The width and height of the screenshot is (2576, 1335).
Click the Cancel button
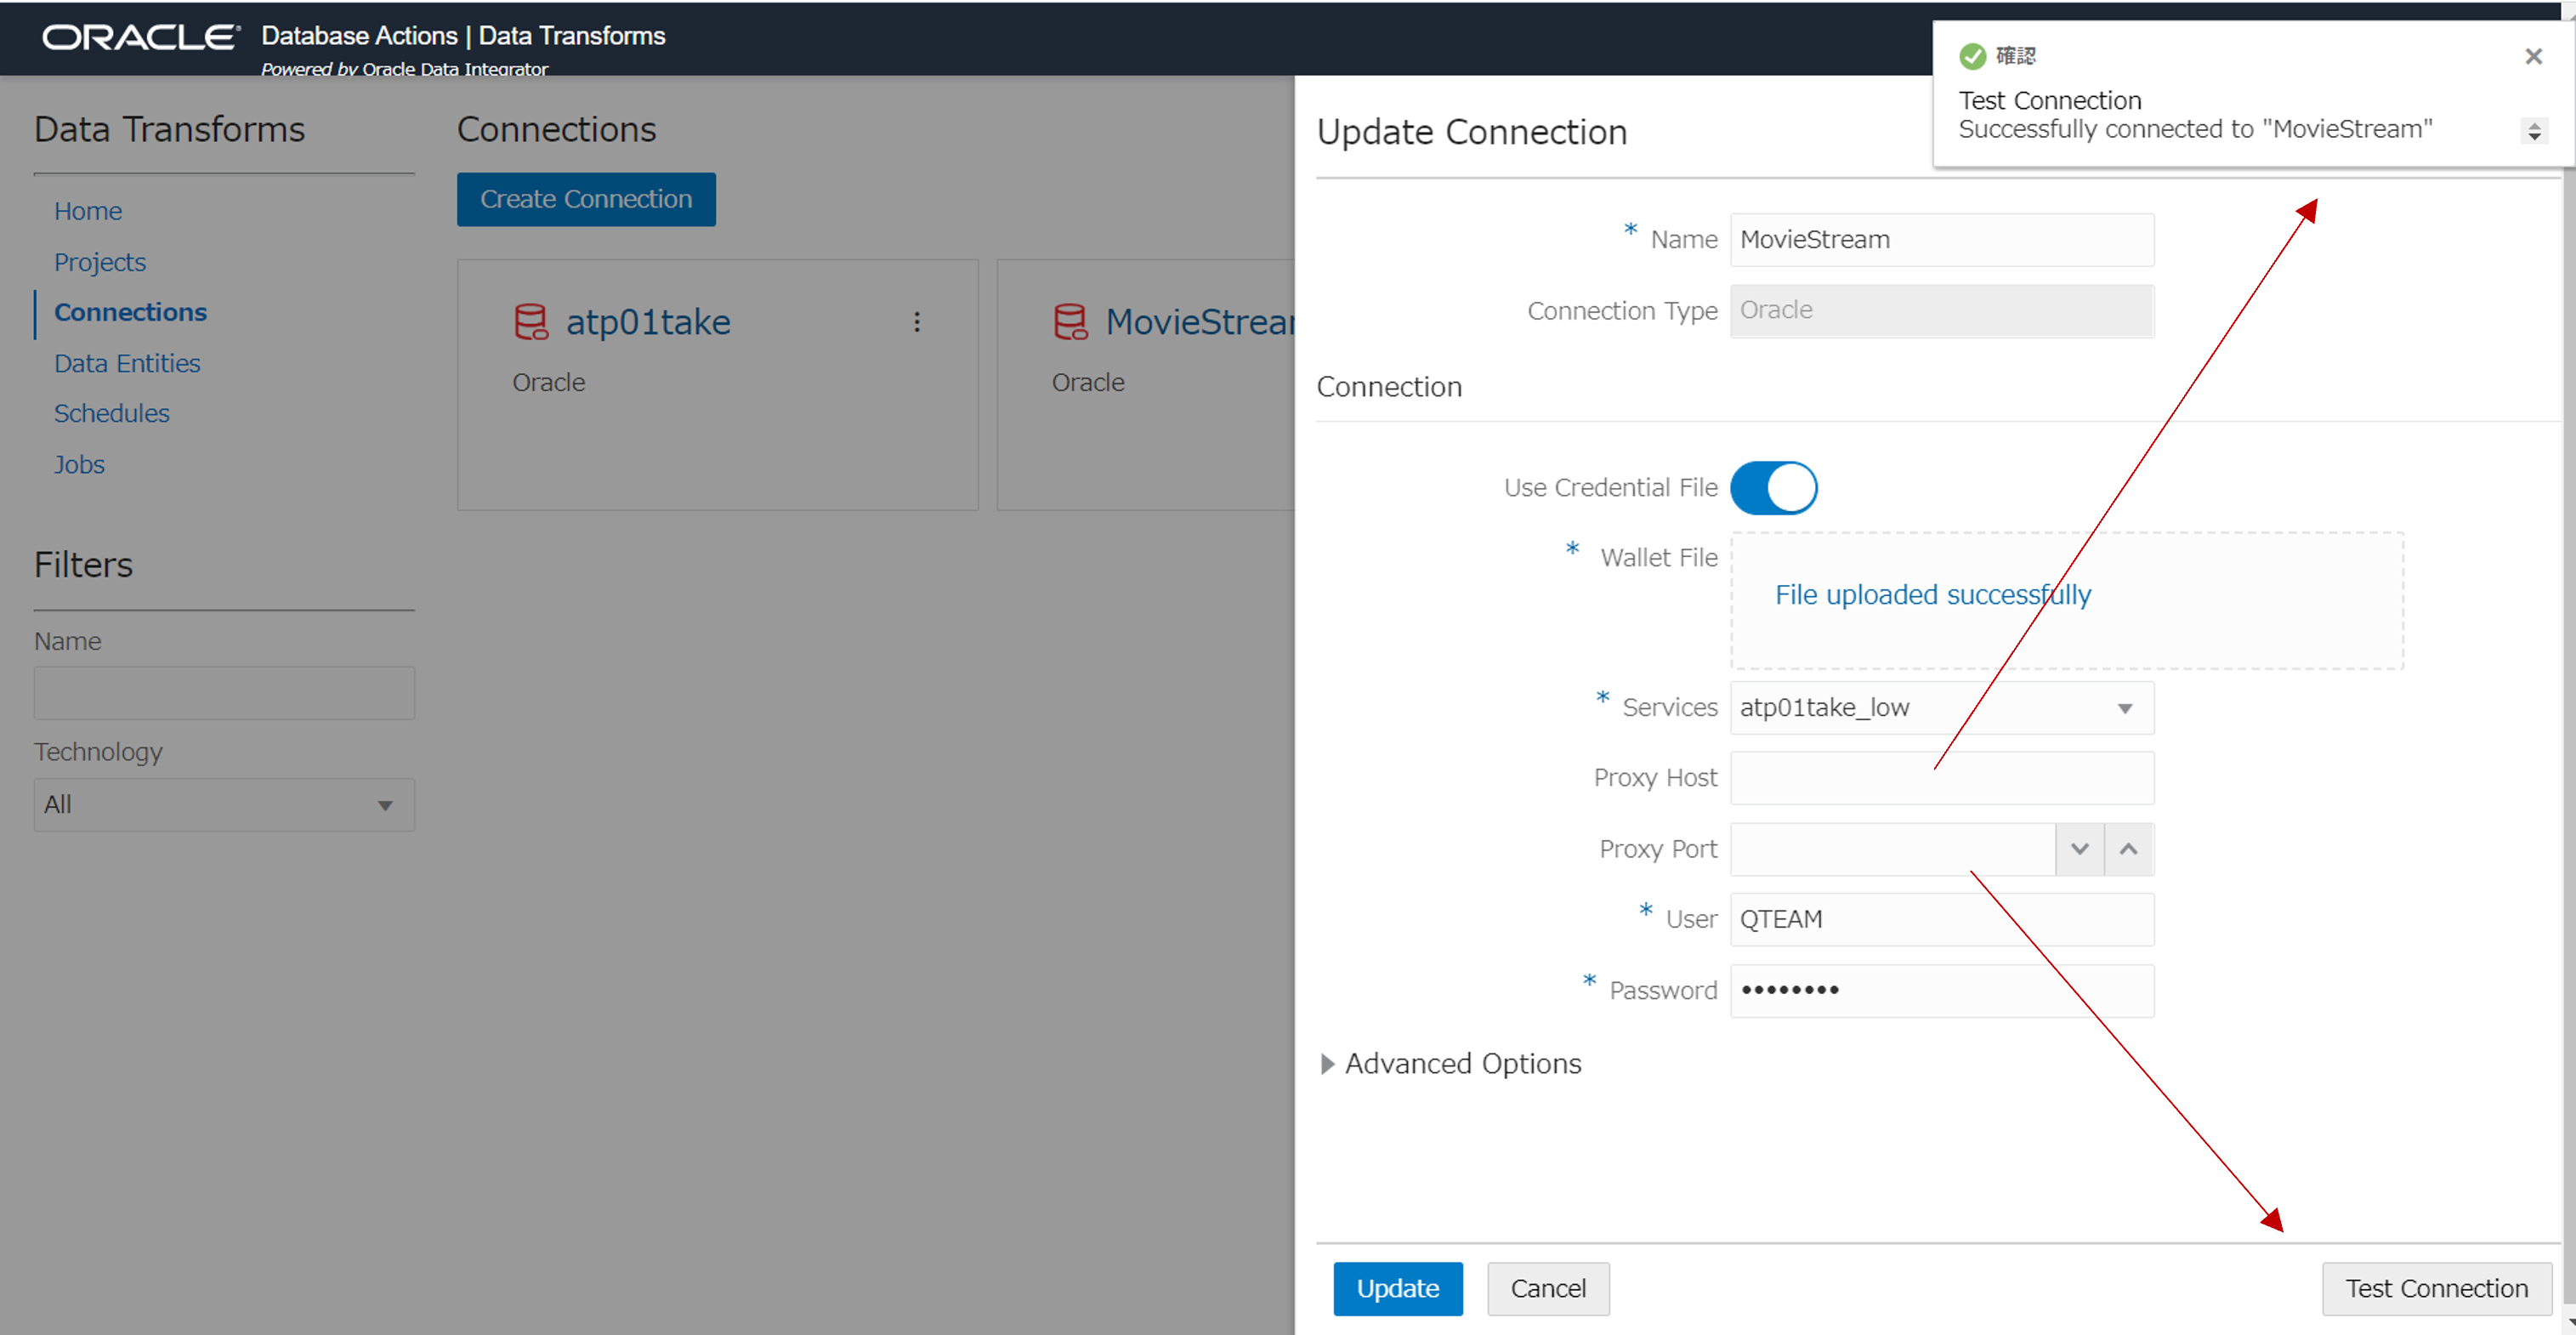tap(1547, 1288)
